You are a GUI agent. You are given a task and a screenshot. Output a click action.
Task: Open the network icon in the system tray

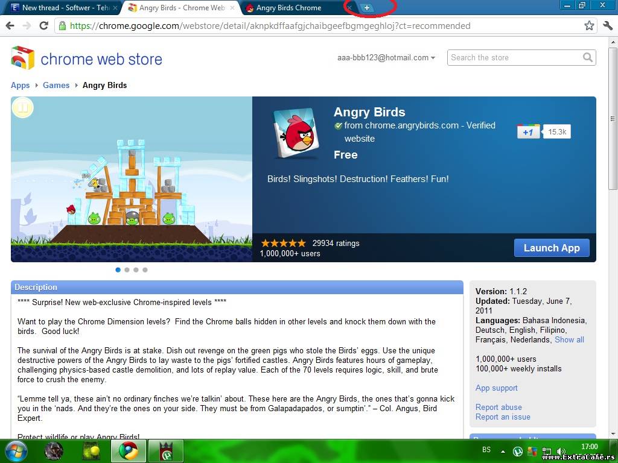click(547, 451)
